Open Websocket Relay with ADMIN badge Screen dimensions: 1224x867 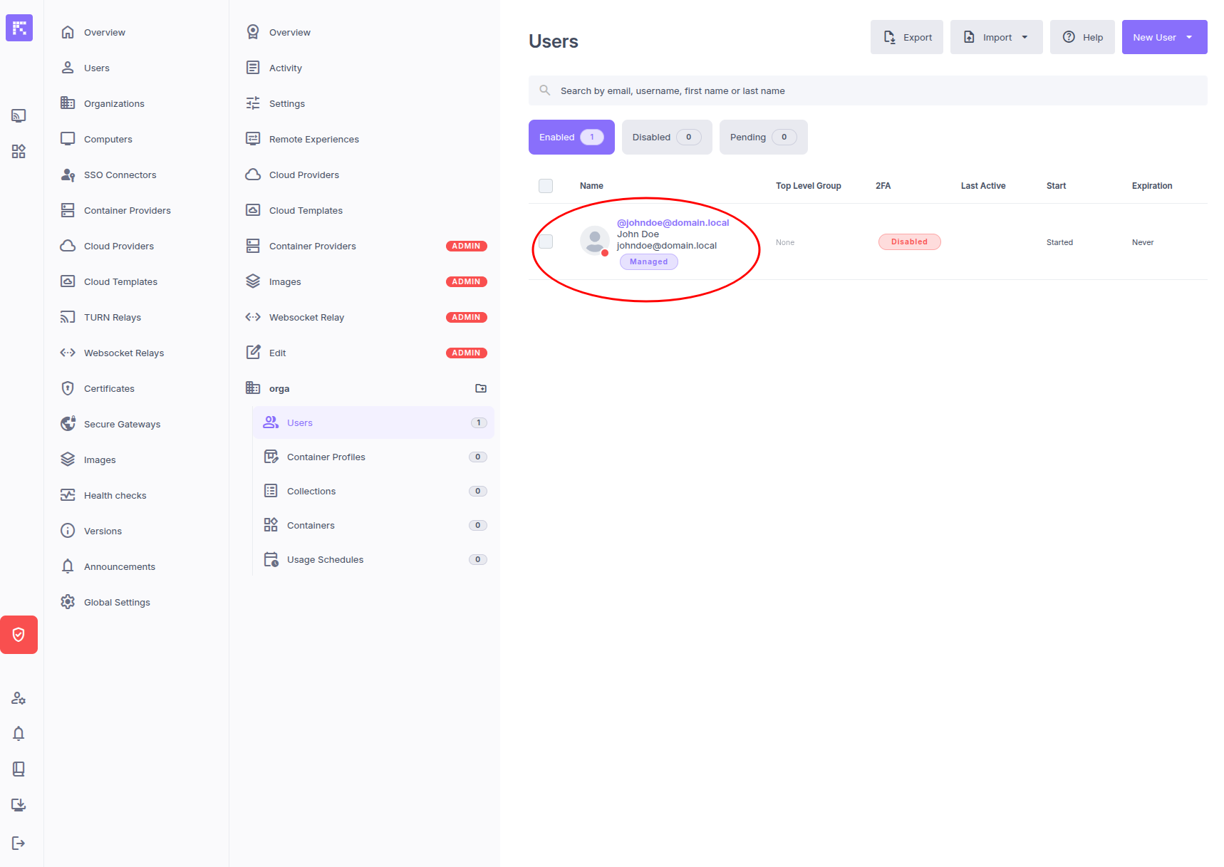coord(366,317)
